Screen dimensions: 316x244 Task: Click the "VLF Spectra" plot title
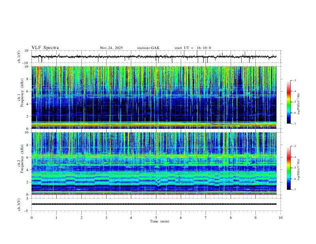tap(45, 48)
